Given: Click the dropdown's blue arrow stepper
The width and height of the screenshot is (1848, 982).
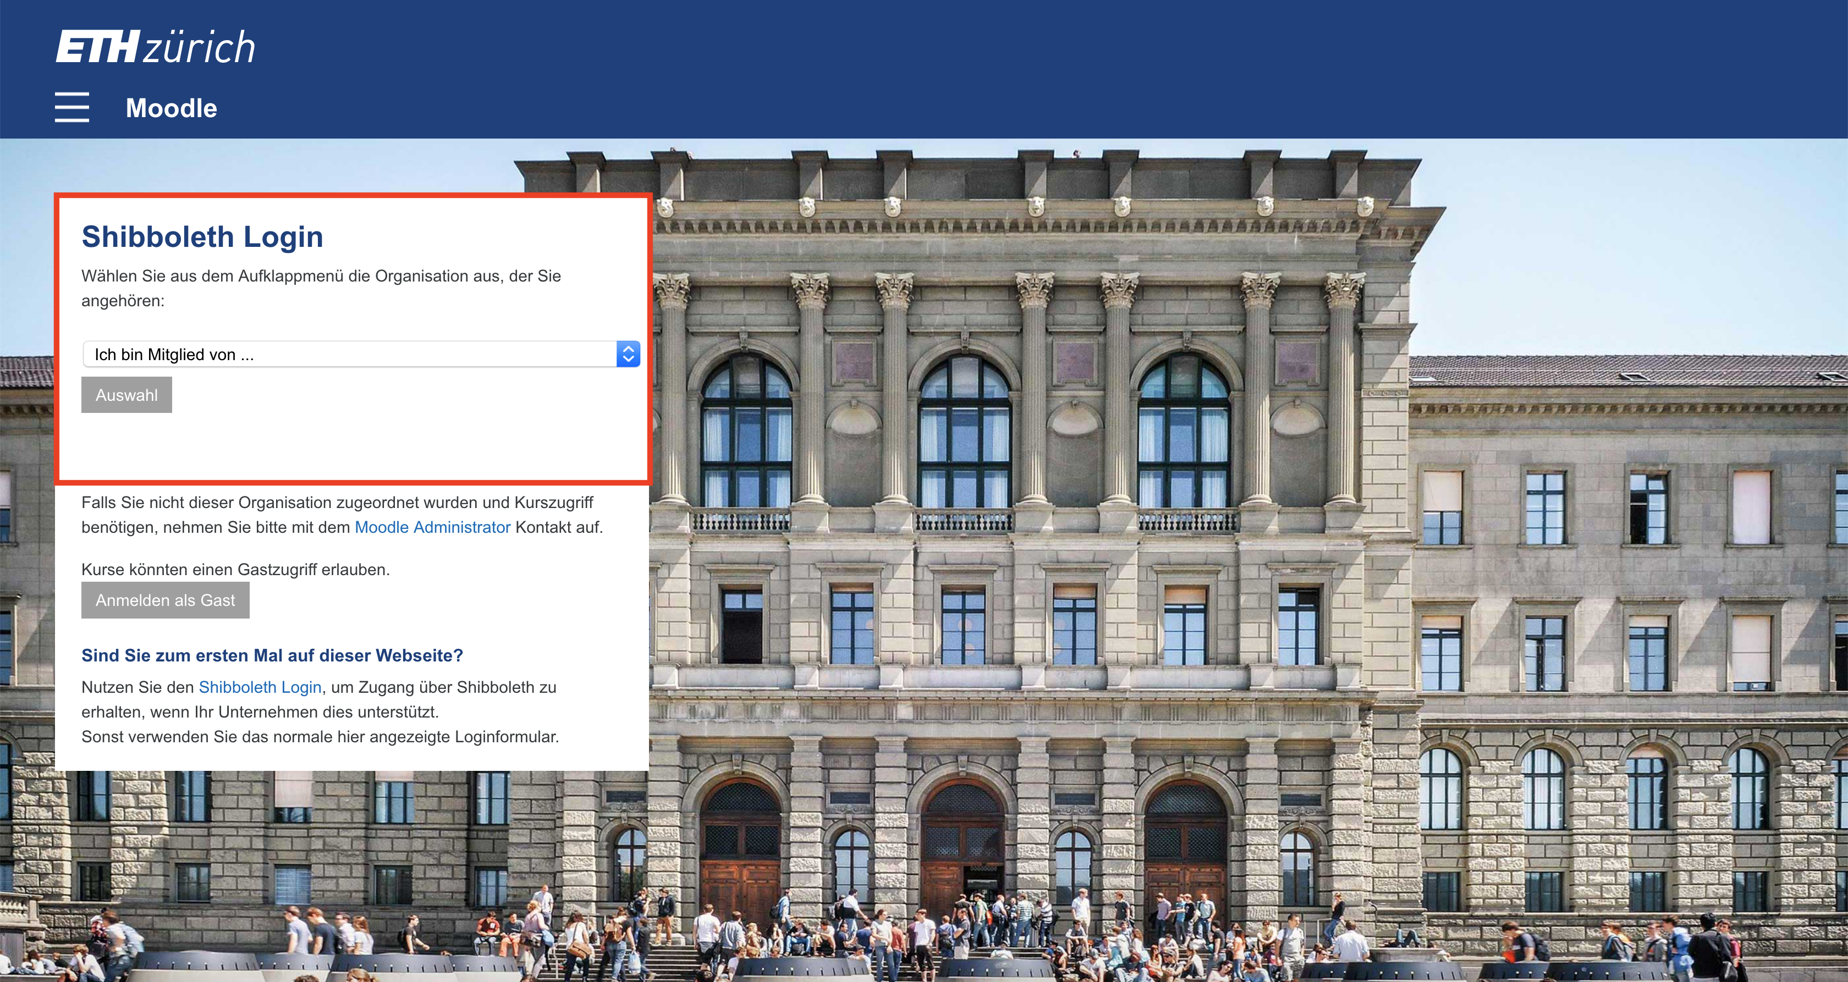Looking at the screenshot, I should (x=629, y=354).
